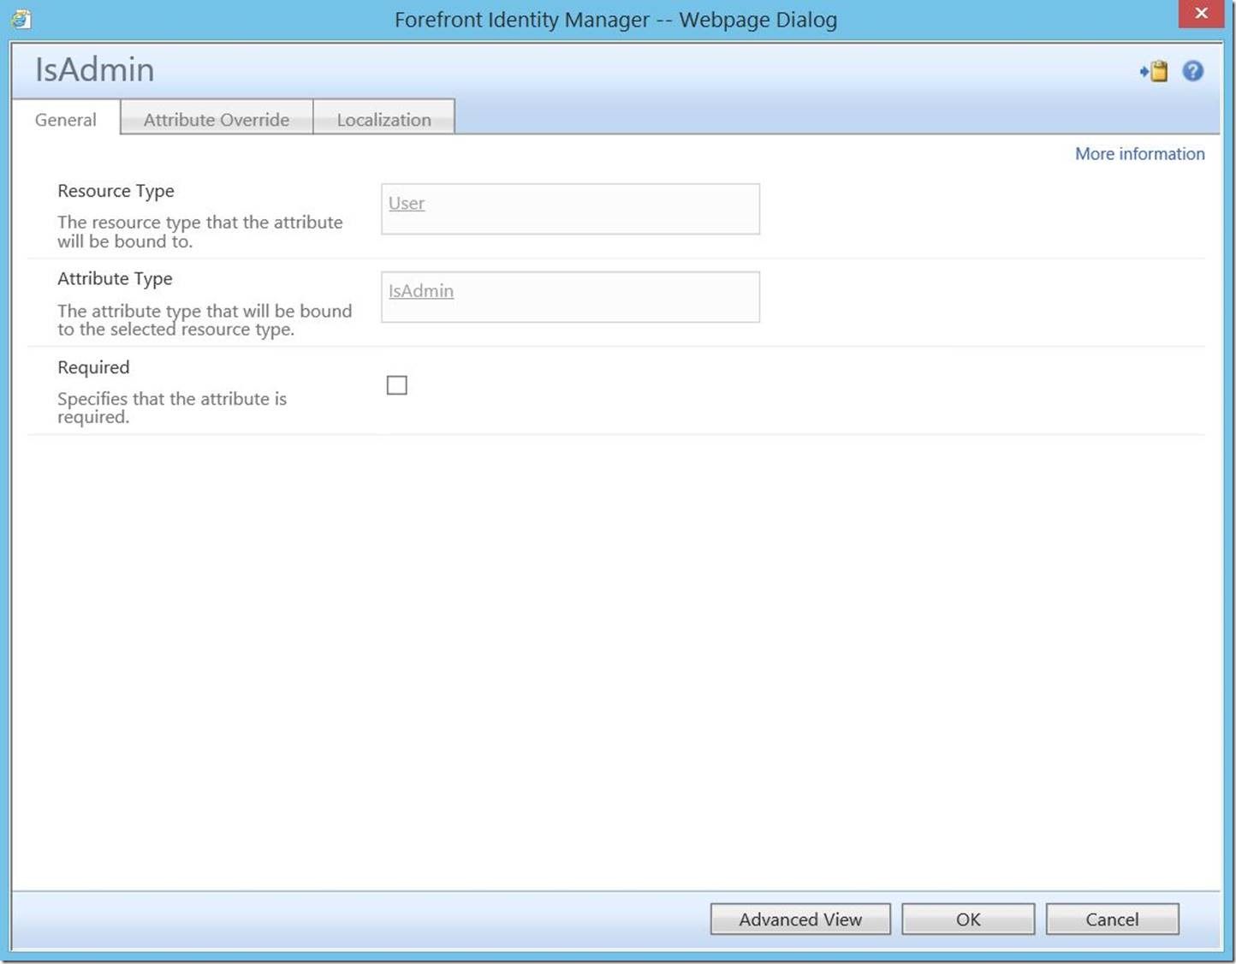Click the add-to-clipboard icon near help
Viewport: 1236px width, 964px height.
1154,72
